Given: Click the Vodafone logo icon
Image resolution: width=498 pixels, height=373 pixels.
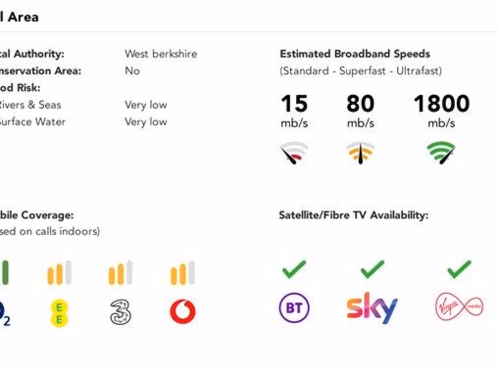Looking at the screenshot, I should (x=183, y=312).
